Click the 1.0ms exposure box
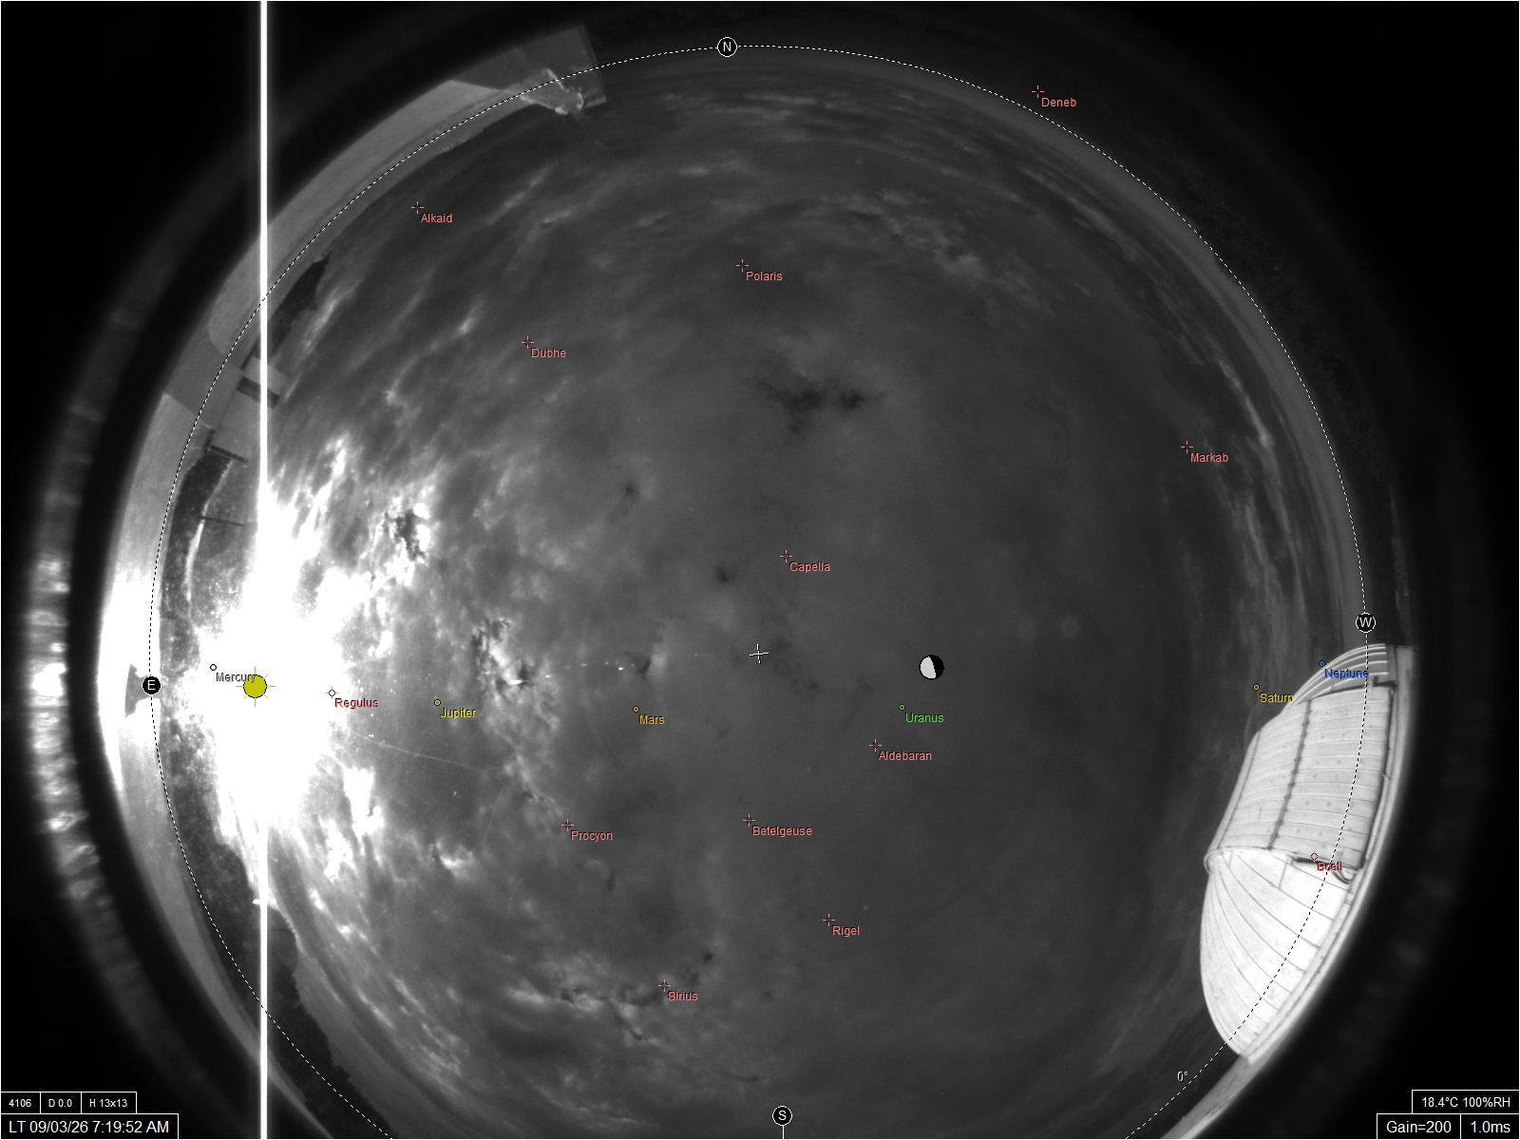Screen dimensions: 1520x1140 [1490, 1127]
